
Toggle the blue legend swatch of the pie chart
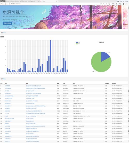(x=77, y=42)
